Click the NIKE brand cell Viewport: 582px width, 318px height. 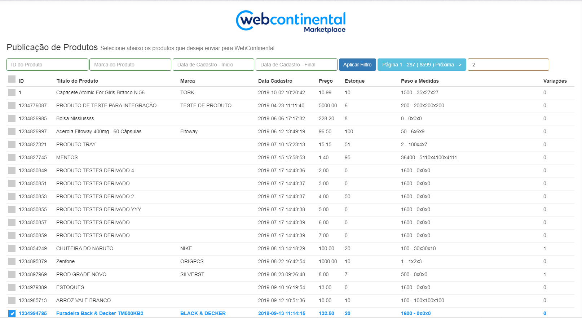[x=186, y=248]
